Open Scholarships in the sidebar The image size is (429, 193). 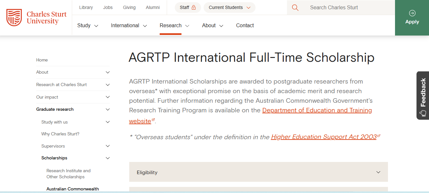click(x=54, y=158)
